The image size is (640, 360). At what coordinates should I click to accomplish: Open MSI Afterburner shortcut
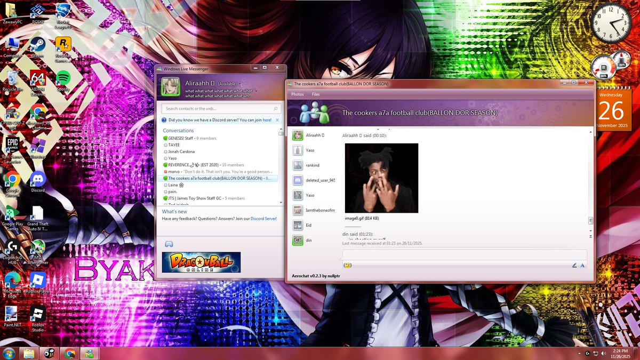(37, 252)
